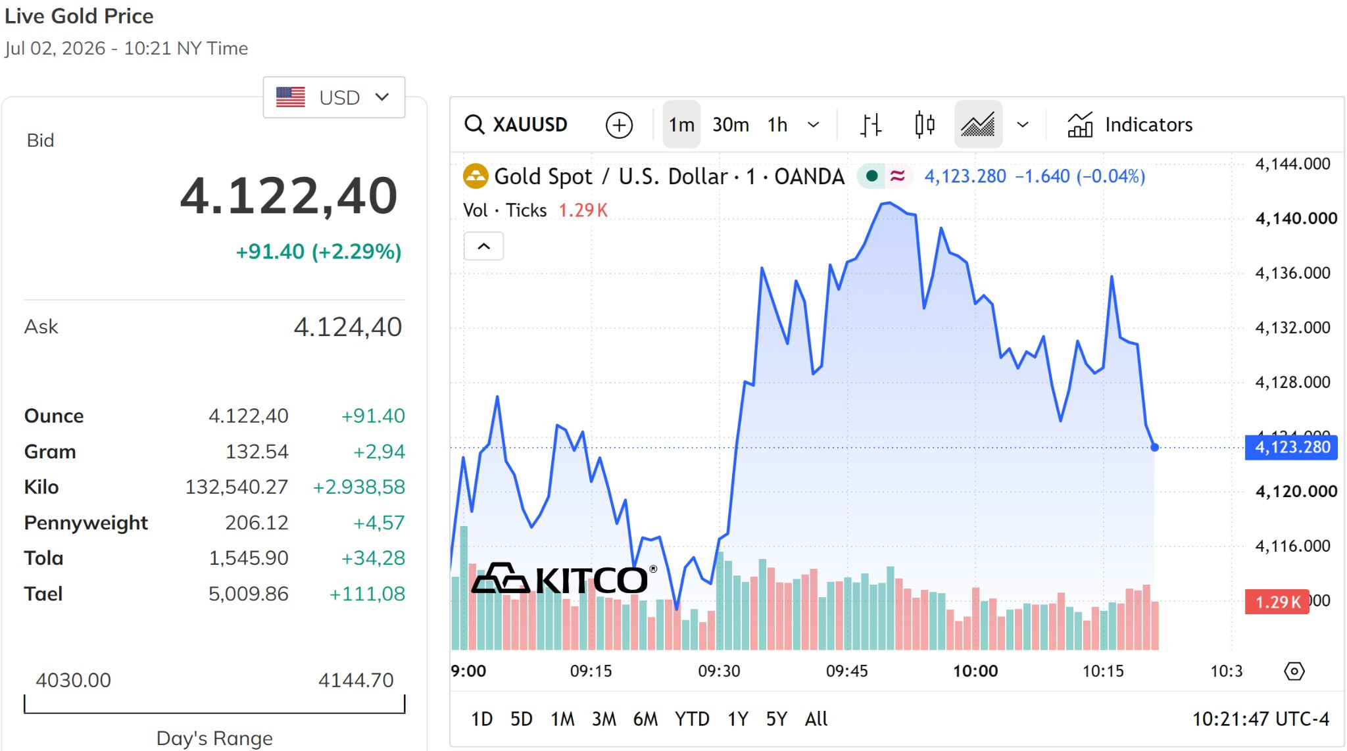Viewport: 1347px width, 751px height.
Task: Choose the 30m interval button
Action: (731, 124)
